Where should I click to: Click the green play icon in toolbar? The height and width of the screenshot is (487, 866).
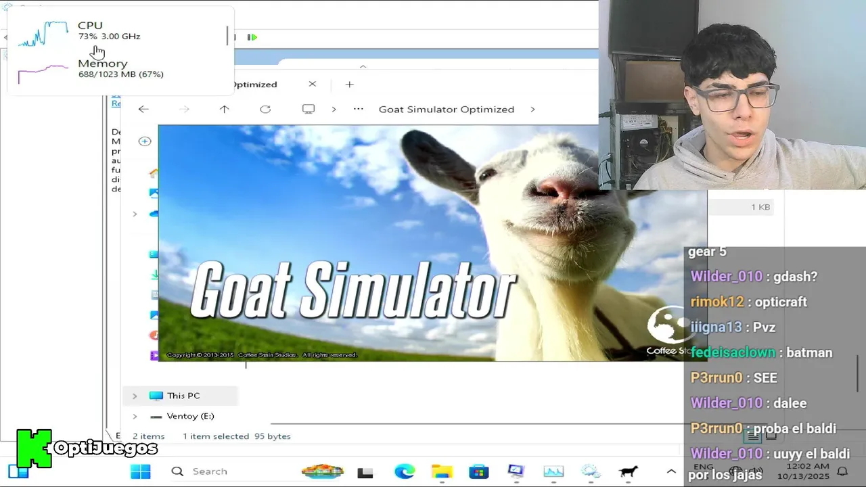tap(252, 37)
